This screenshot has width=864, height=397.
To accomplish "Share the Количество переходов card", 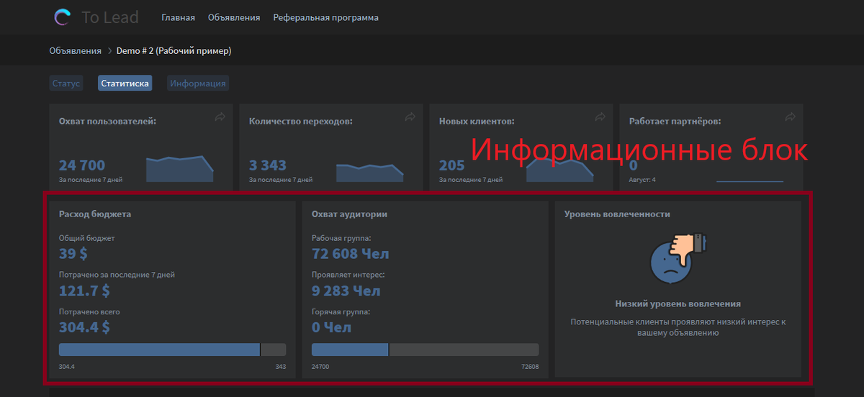I will (410, 117).
